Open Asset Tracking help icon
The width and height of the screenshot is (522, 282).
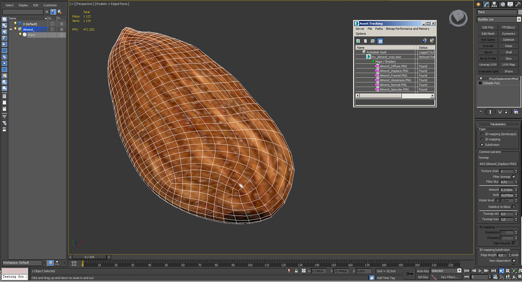pyautogui.click(x=424, y=41)
